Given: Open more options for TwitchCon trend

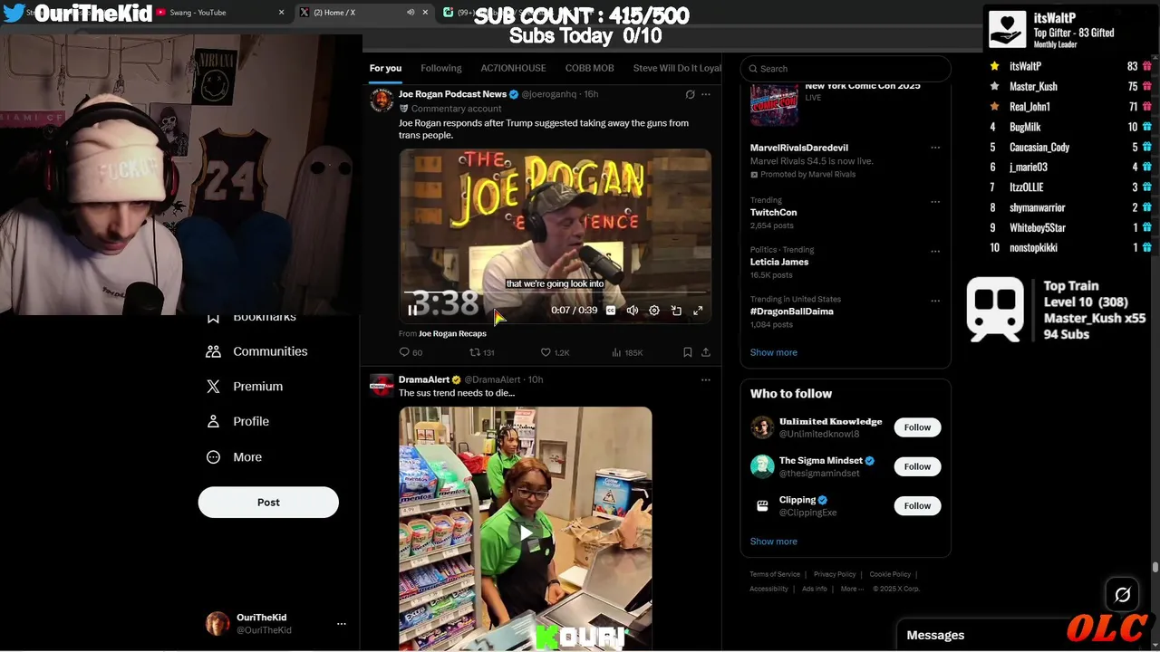Looking at the screenshot, I should point(935,202).
